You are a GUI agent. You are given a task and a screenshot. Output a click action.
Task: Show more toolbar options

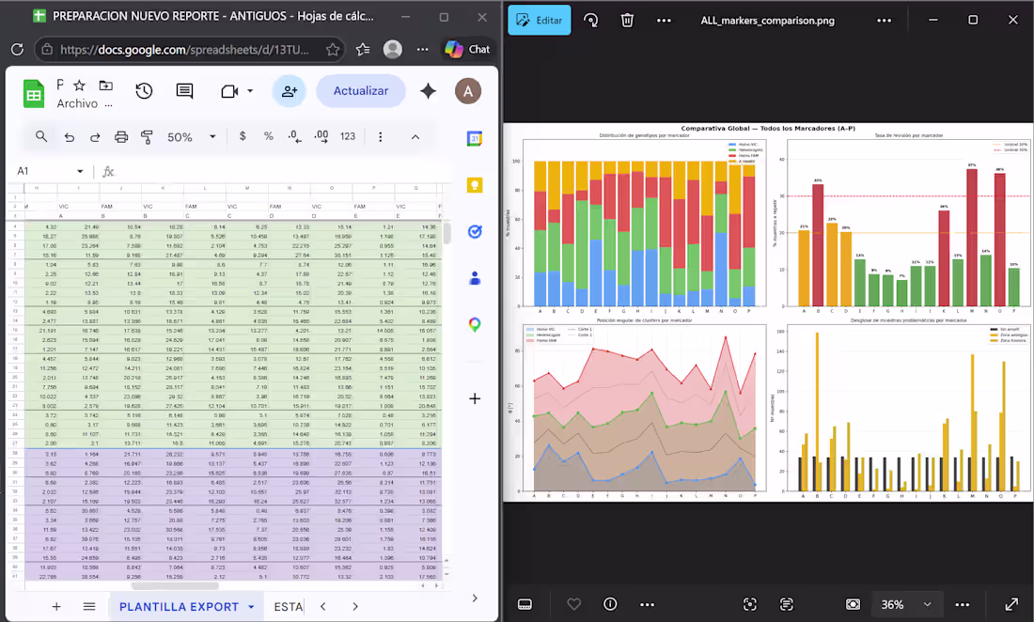coord(381,137)
